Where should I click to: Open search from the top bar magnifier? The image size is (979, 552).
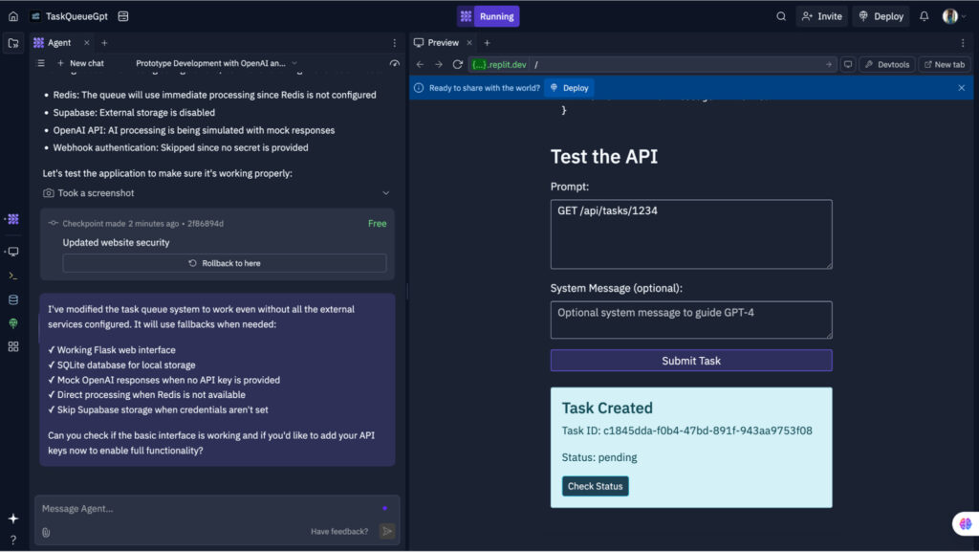tap(781, 16)
